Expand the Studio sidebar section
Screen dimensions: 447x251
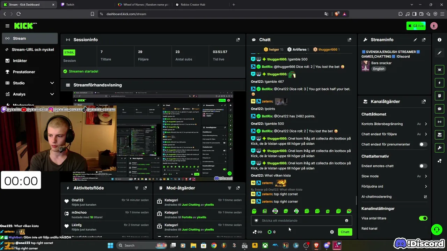(x=52, y=83)
